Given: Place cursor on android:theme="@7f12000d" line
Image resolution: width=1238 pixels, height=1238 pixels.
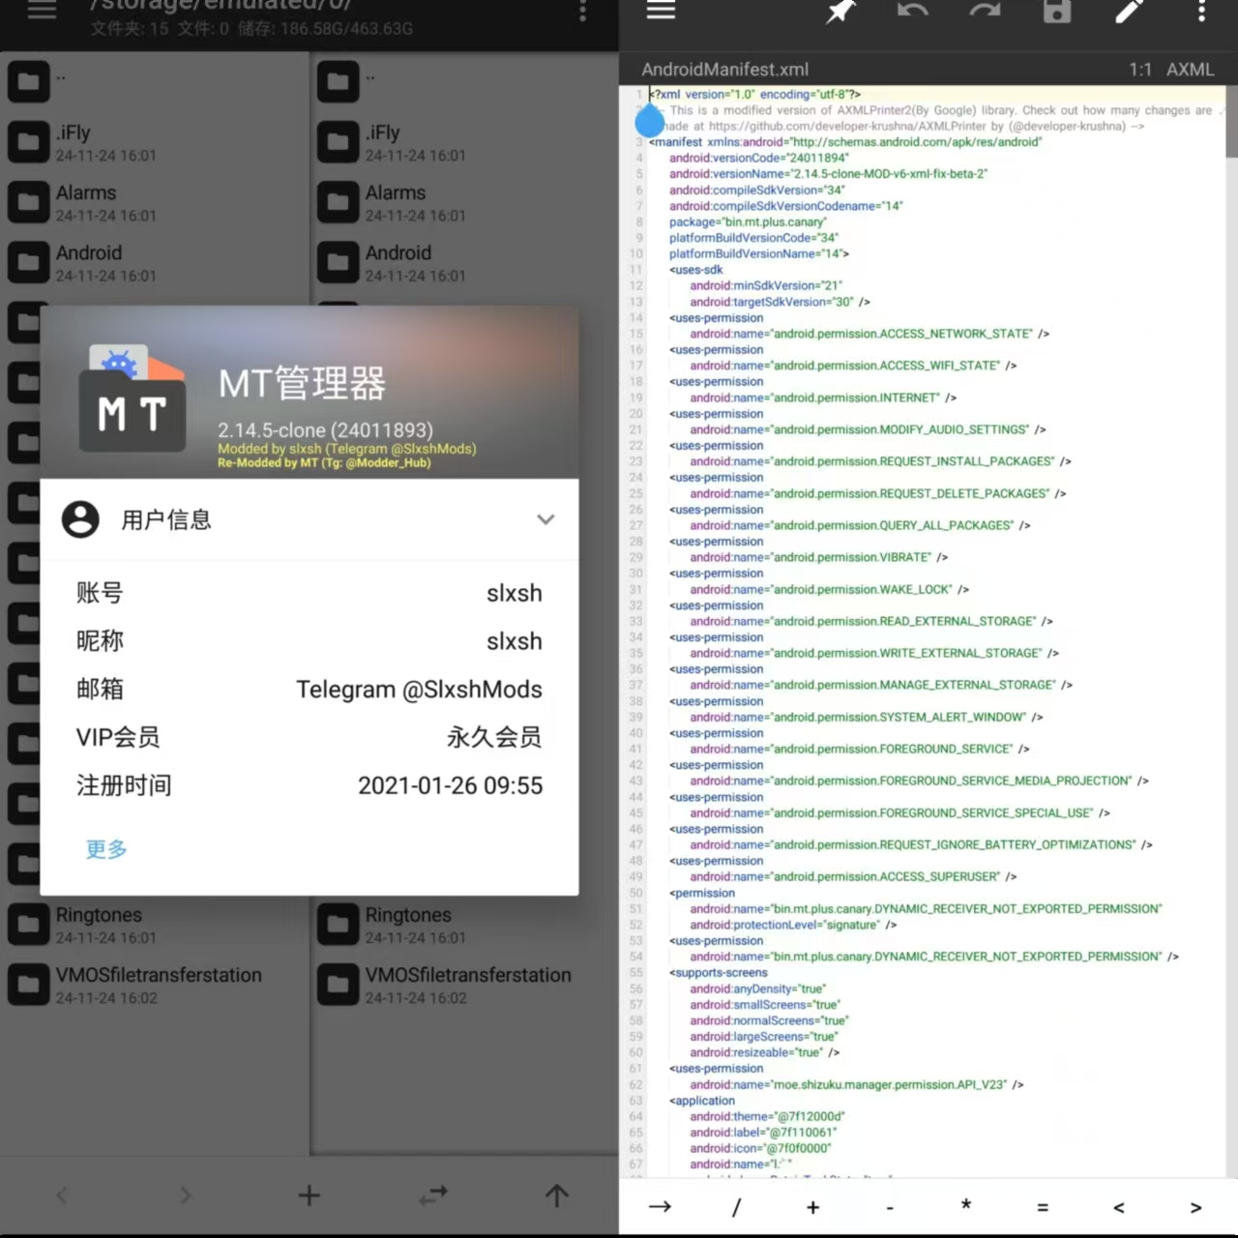Looking at the screenshot, I should click(768, 1116).
